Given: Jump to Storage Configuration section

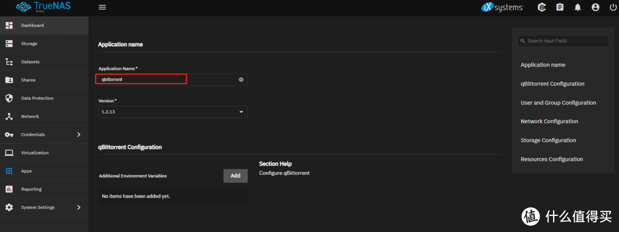Looking at the screenshot, I should pyautogui.click(x=548, y=140).
